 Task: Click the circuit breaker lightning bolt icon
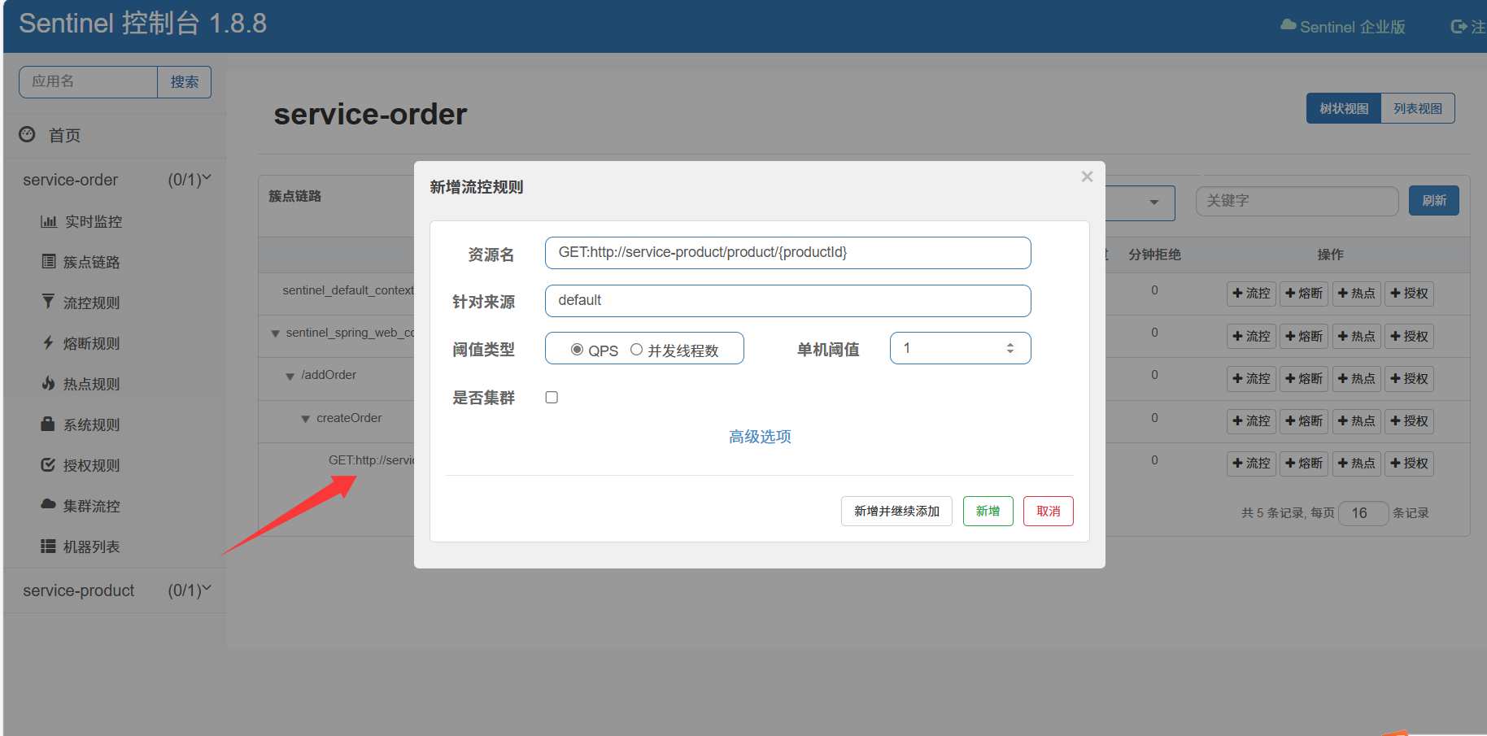pos(49,343)
